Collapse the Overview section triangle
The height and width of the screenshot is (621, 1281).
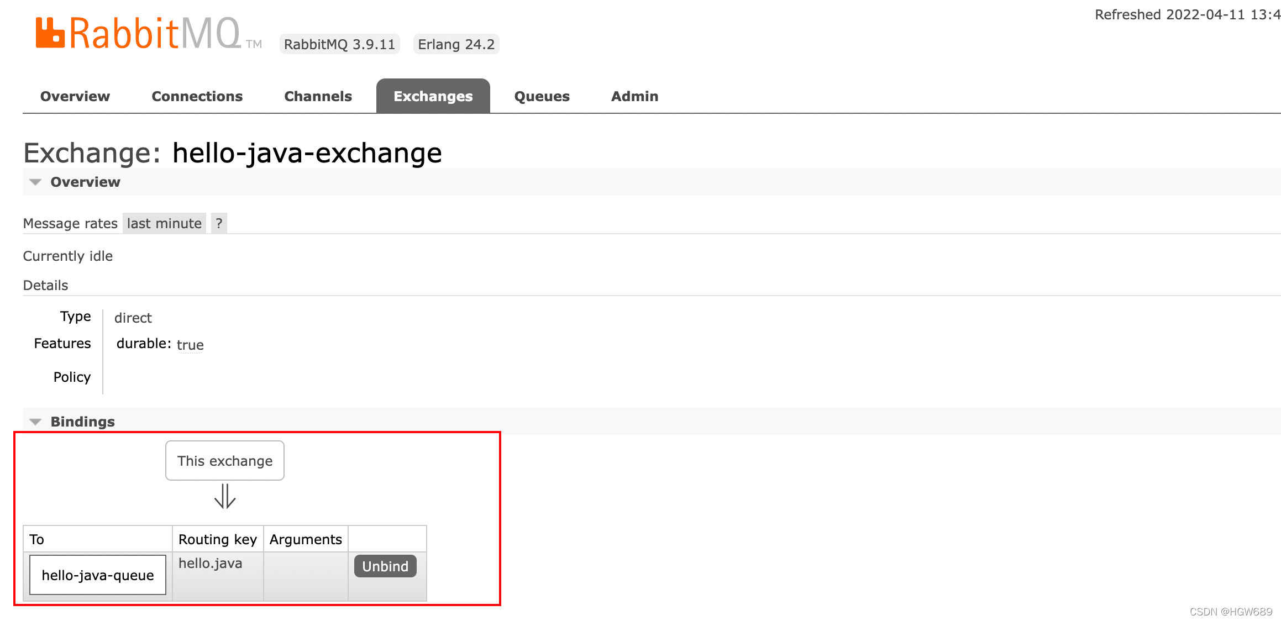35,182
